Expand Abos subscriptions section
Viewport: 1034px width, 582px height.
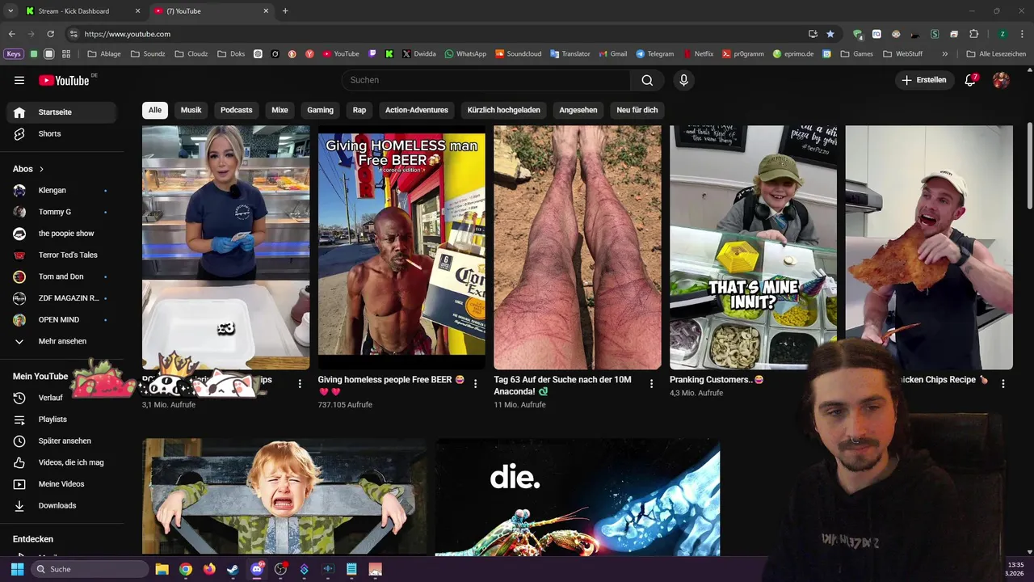[28, 169]
